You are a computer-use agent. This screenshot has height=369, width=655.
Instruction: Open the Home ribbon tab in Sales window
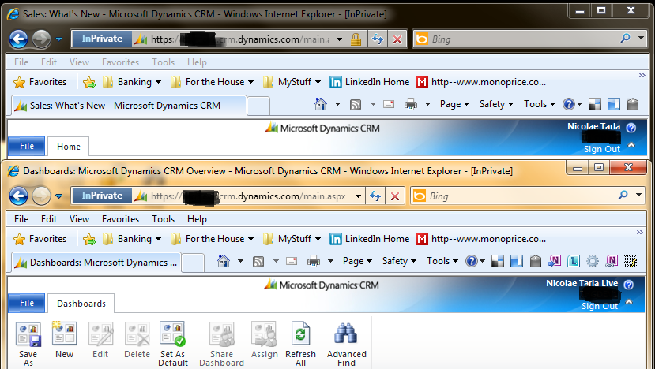click(69, 147)
